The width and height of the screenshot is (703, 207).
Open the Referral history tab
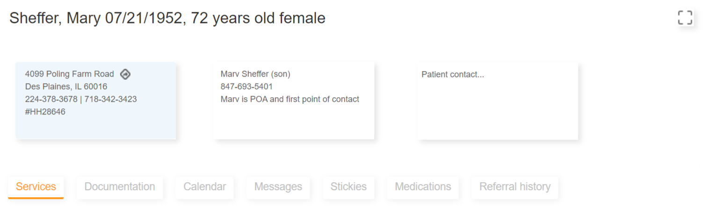[x=515, y=187]
